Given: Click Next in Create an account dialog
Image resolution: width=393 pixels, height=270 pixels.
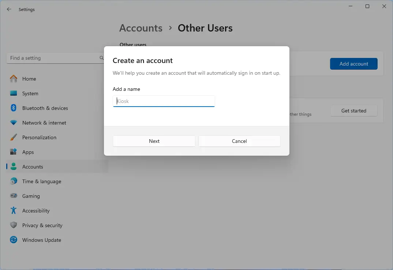Looking at the screenshot, I should (x=154, y=141).
